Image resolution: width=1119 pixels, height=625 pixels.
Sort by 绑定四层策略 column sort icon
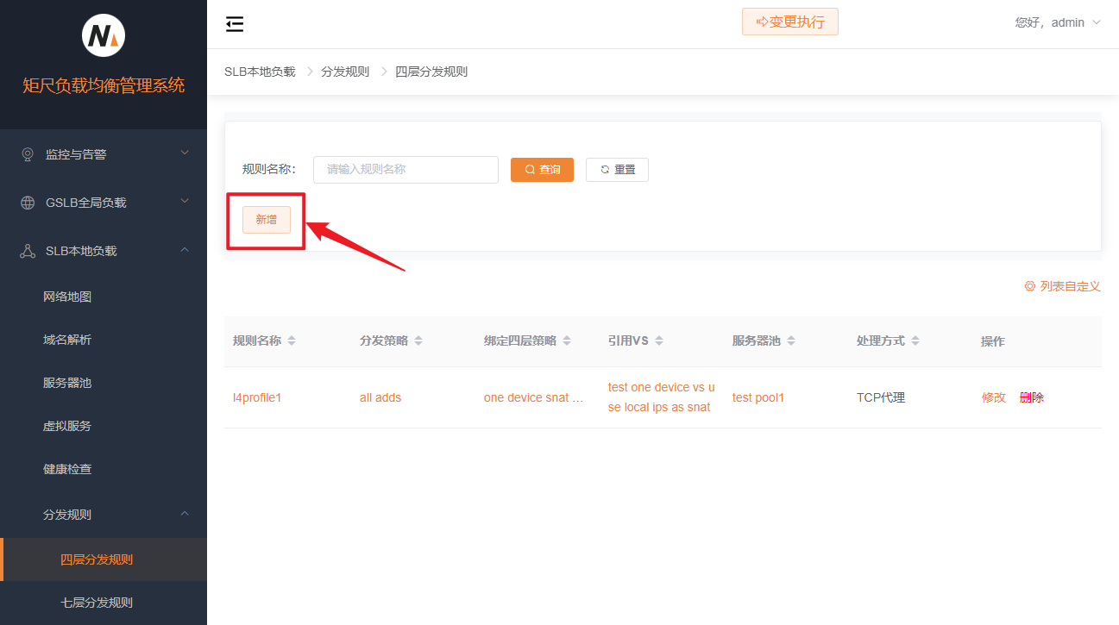pos(567,341)
